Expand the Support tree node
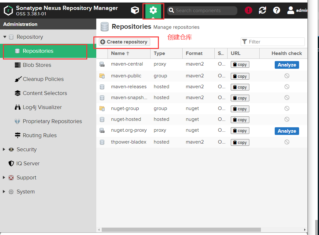The height and width of the screenshot is (235, 319). 4,177
